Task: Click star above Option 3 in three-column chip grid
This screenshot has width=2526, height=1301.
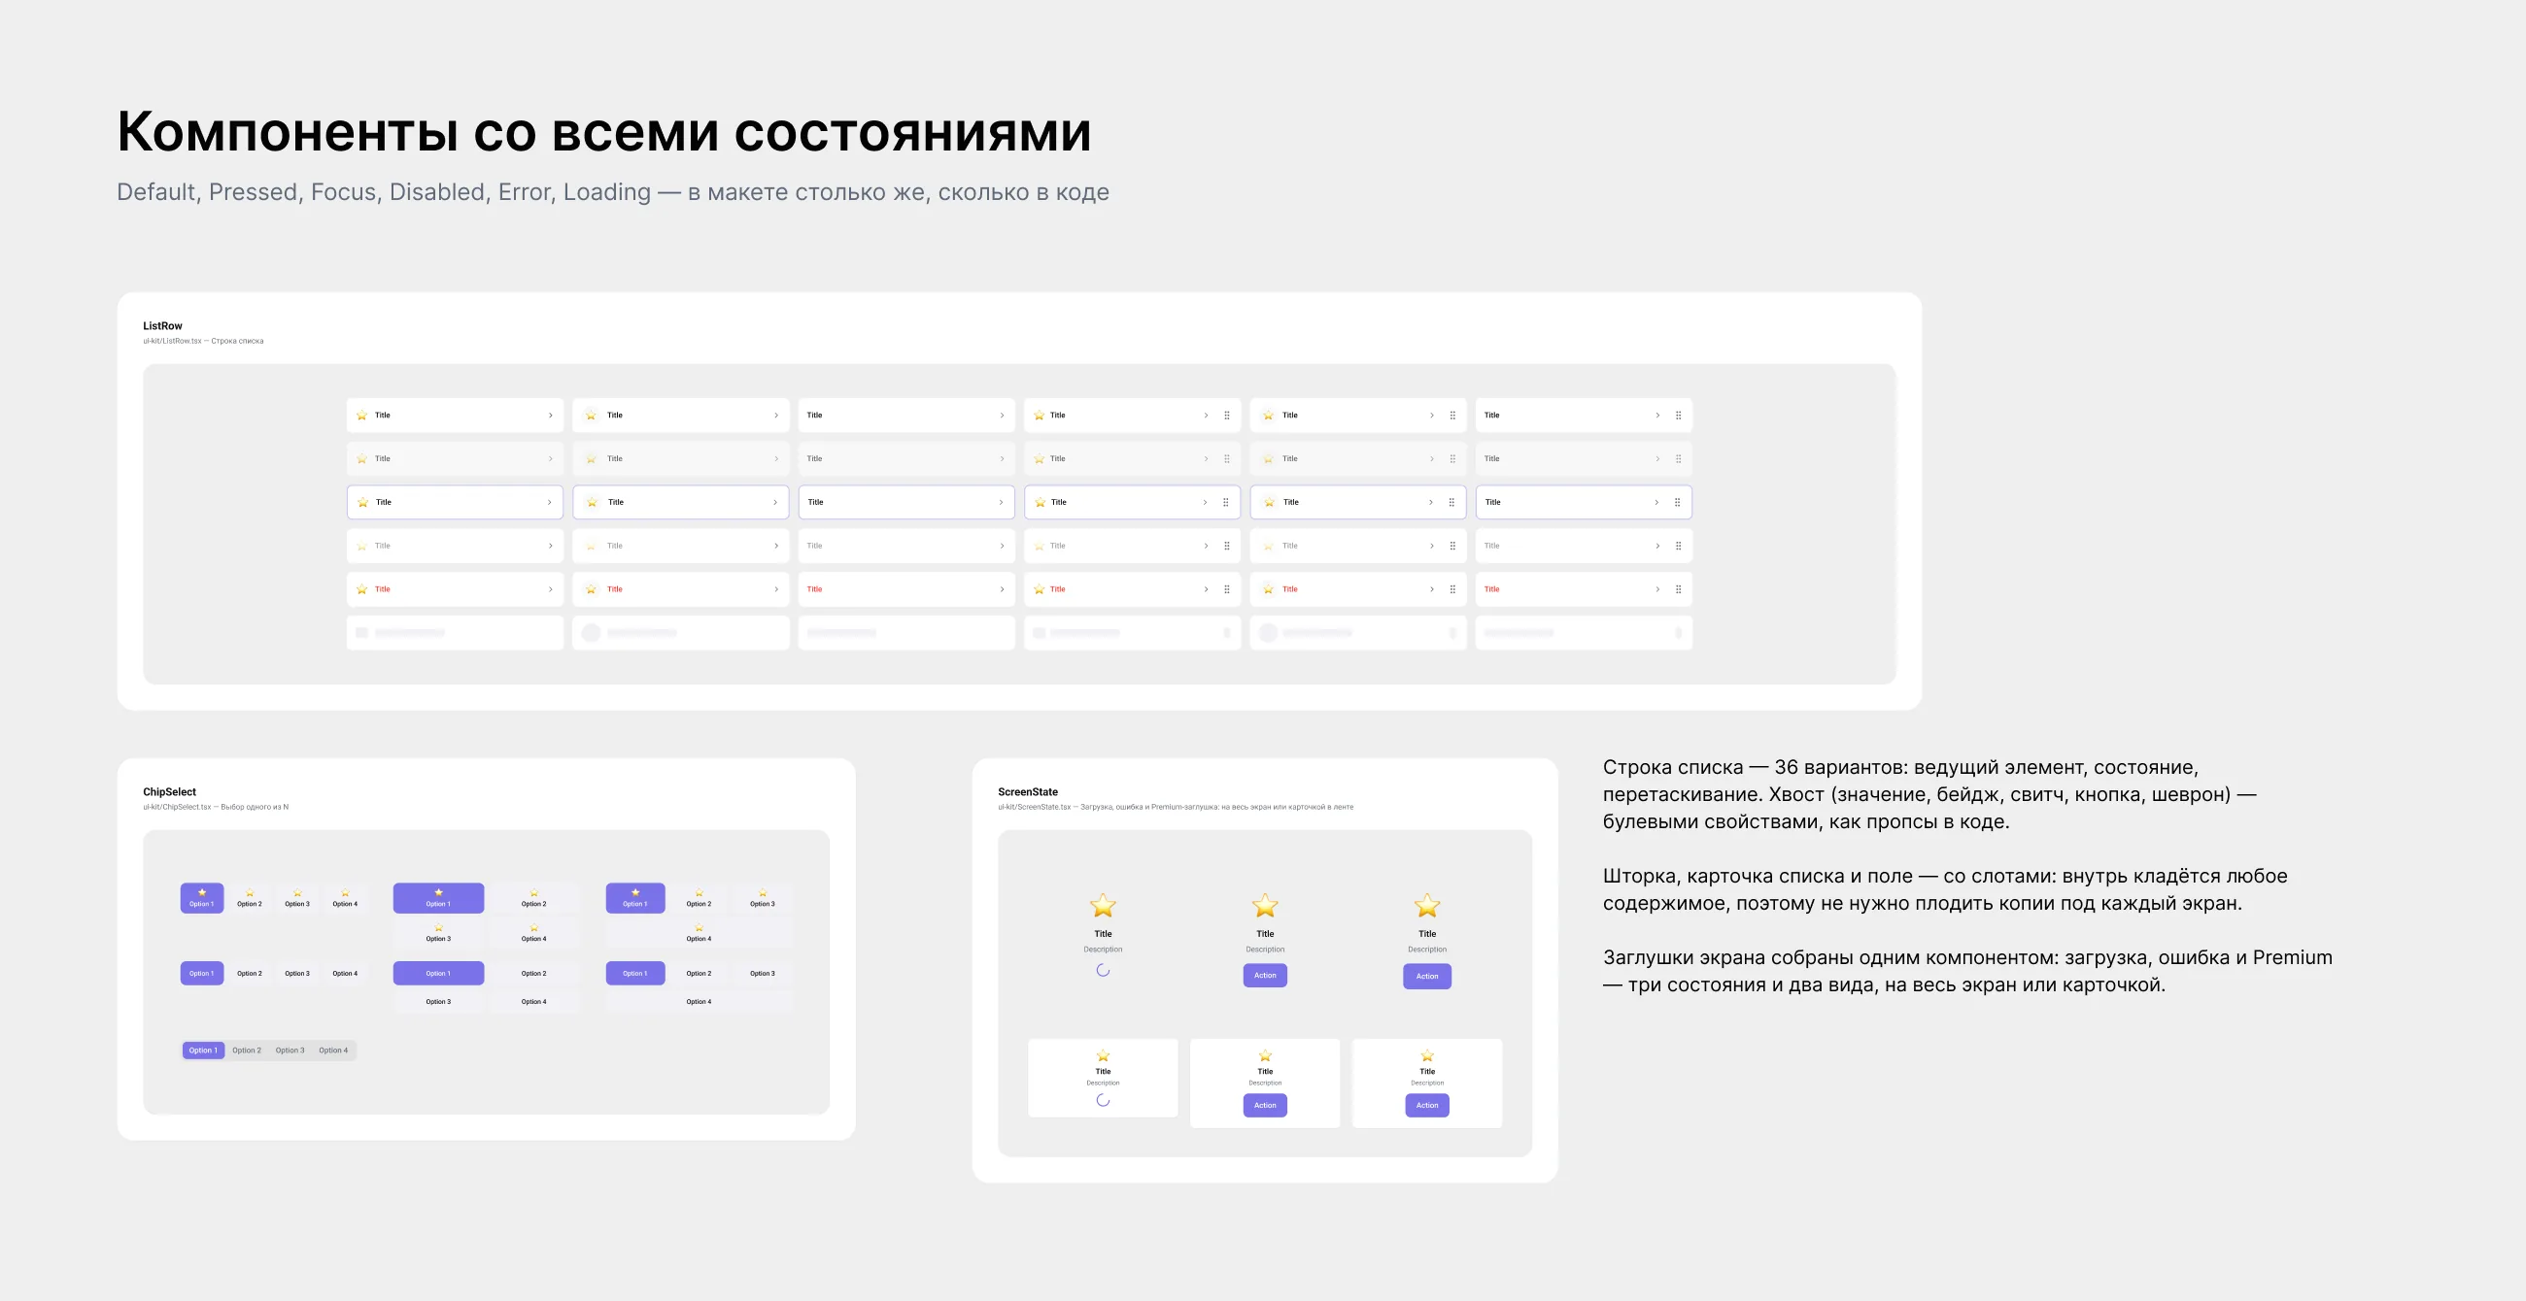Action: point(763,892)
